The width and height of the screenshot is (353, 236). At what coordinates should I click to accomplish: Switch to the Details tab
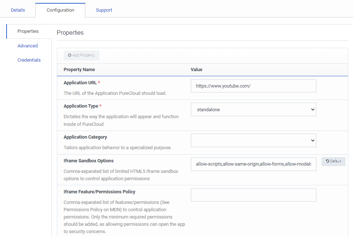(18, 10)
